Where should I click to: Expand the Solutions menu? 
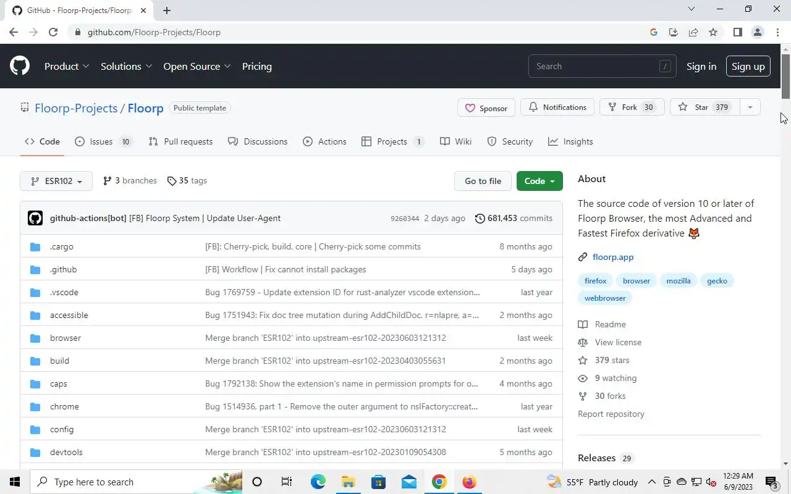click(127, 66)
